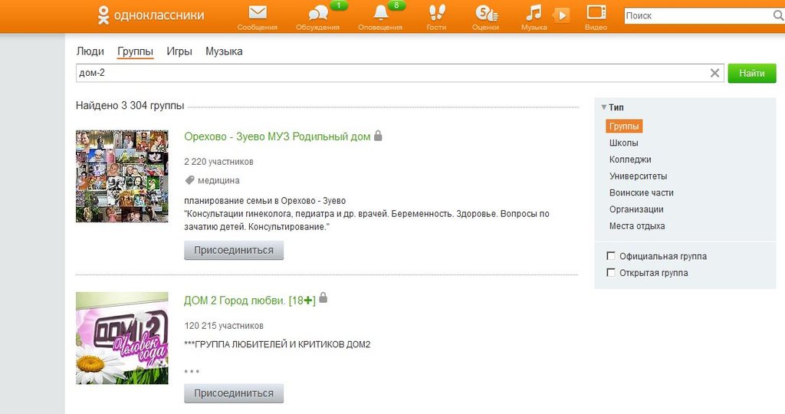Image resolution: width=785 pixels, height=414 pixels.
Task: Switch to the Группы tab
Action: pos(135,51)
